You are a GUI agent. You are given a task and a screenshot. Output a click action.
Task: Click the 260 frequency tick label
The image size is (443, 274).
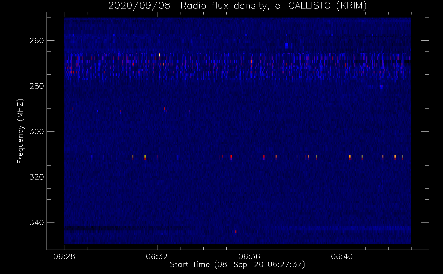coord(36,41)
